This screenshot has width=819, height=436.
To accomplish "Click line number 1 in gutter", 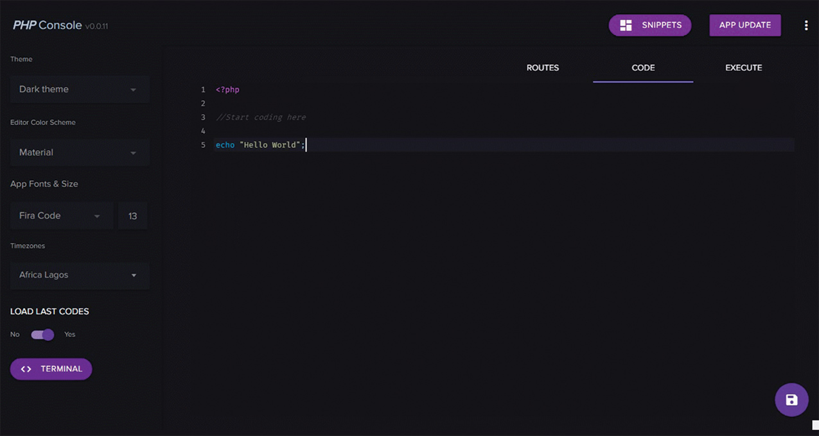I will [203, 90].
